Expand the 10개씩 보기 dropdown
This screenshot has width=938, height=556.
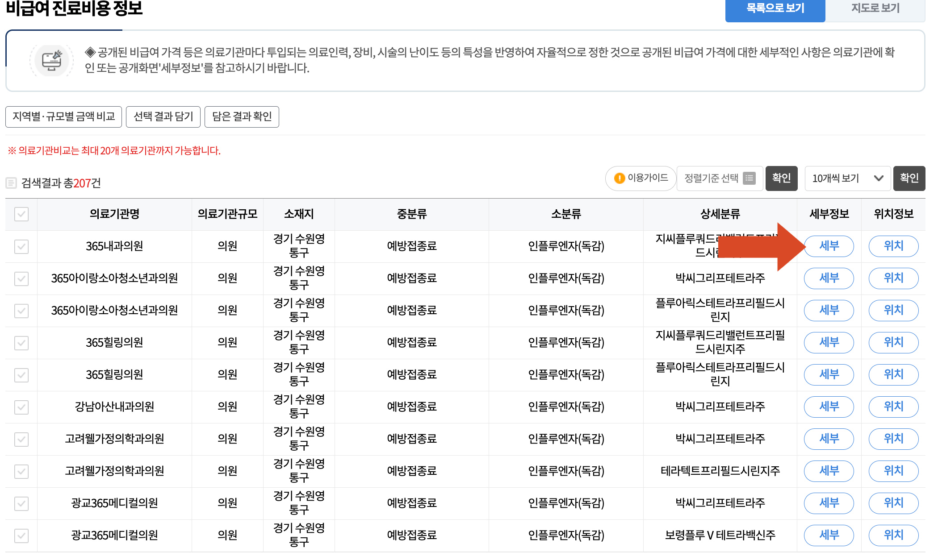(x=847, y=178)
